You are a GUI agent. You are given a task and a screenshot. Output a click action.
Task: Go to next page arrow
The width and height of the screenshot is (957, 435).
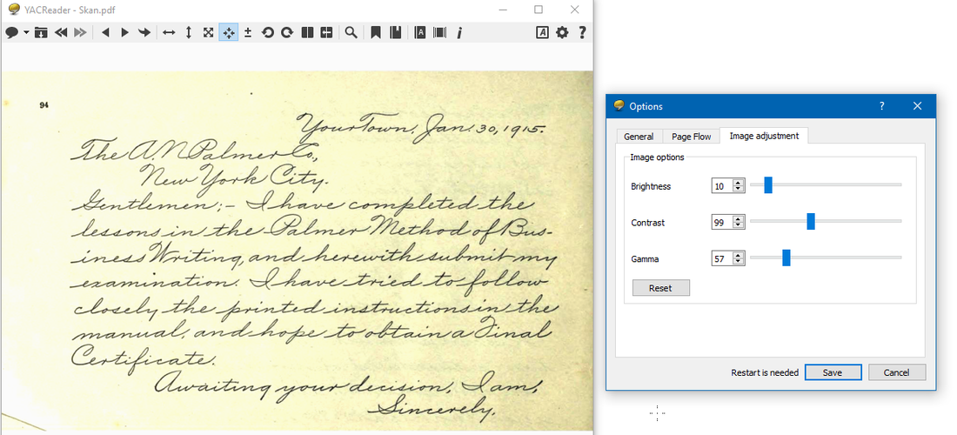click(124, 32)
